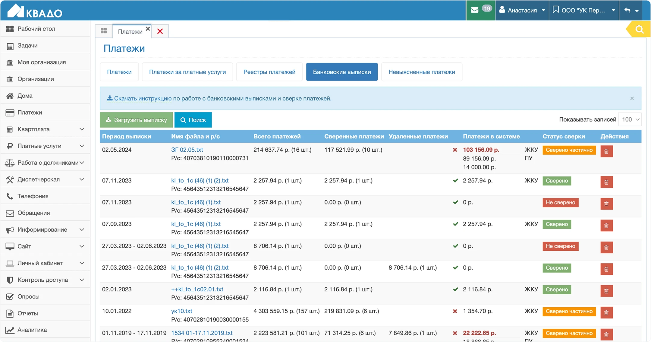Image resolution: width=651 pixels, height=342 pixels.
Task: Open Аналитика in the sidebar
Action: point(32,330)
